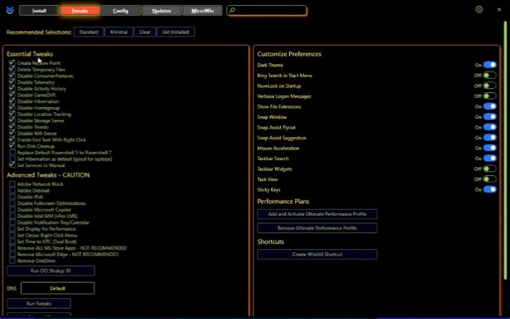Uncheck Create Restore Point

(12, 63)
